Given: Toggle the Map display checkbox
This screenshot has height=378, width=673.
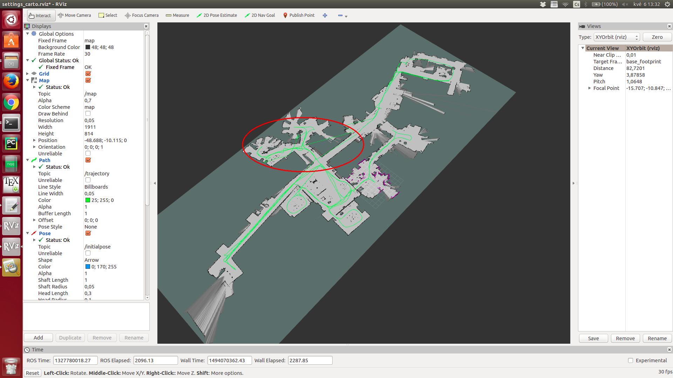Looking at the screenshot, I should (x=88, y=80).
